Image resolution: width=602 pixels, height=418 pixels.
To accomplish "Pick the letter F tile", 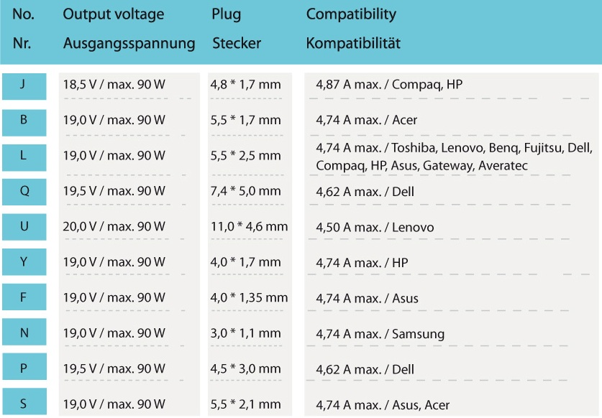I will (24, 298).
